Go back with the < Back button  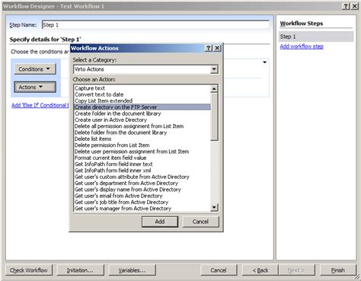pos(260,270)
